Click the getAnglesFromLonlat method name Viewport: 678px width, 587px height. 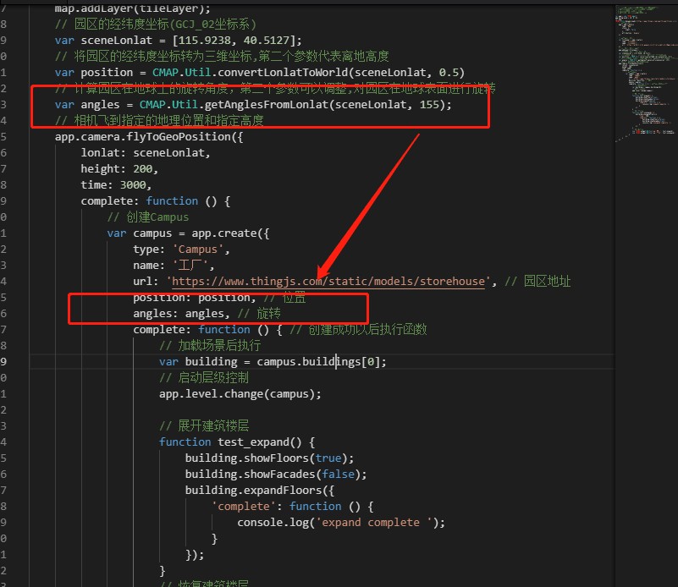[267, 105]
